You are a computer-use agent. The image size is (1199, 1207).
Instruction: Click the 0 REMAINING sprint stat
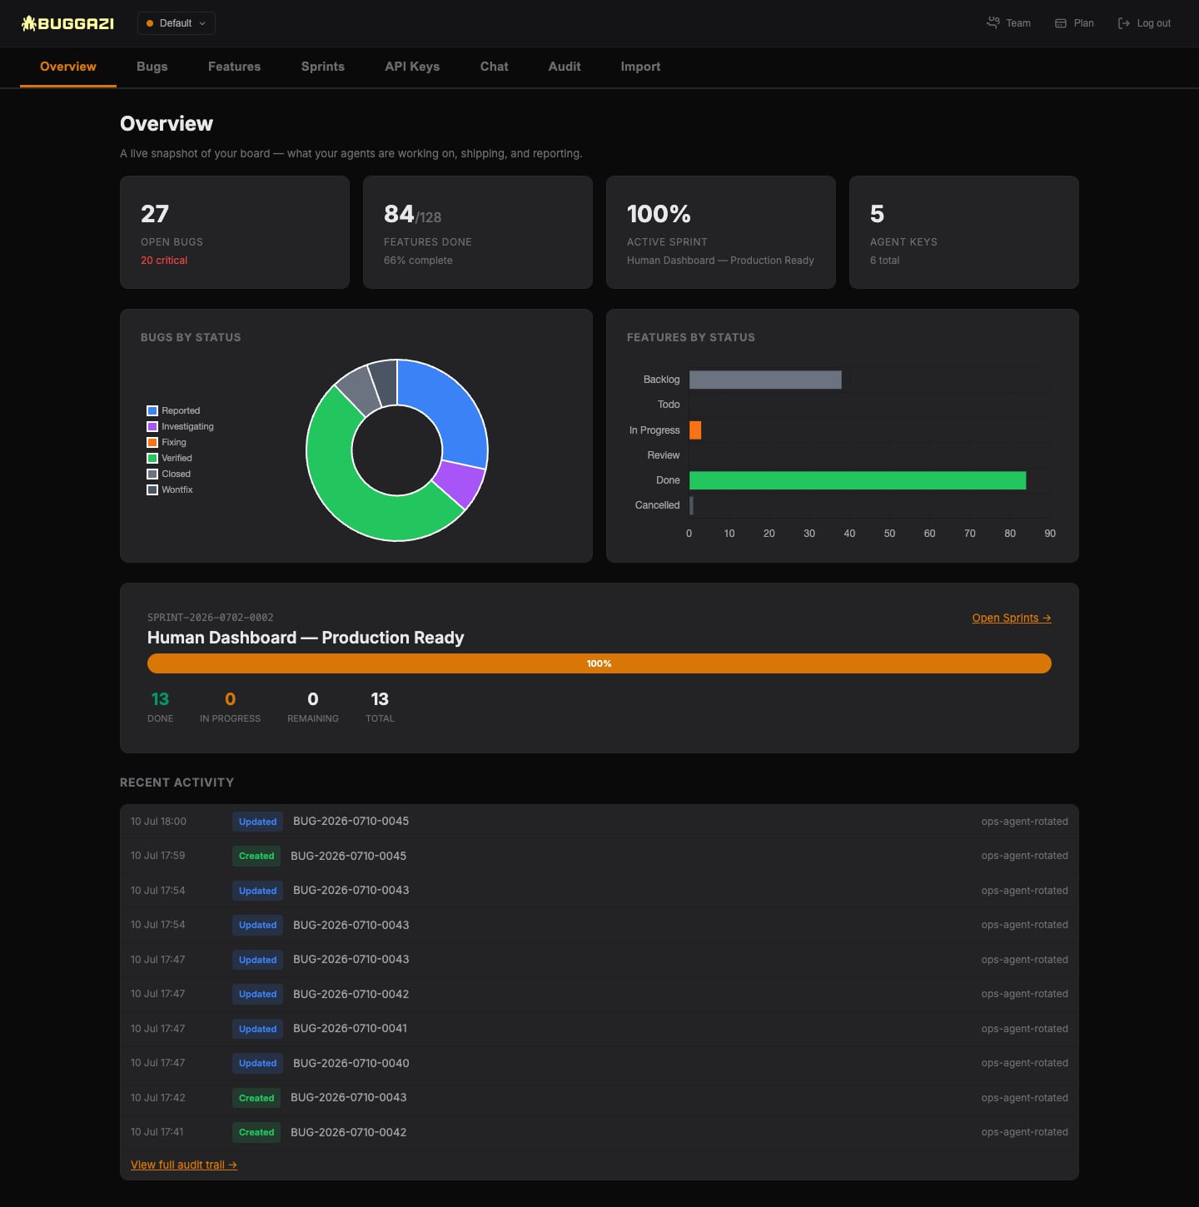pos(313,707)
